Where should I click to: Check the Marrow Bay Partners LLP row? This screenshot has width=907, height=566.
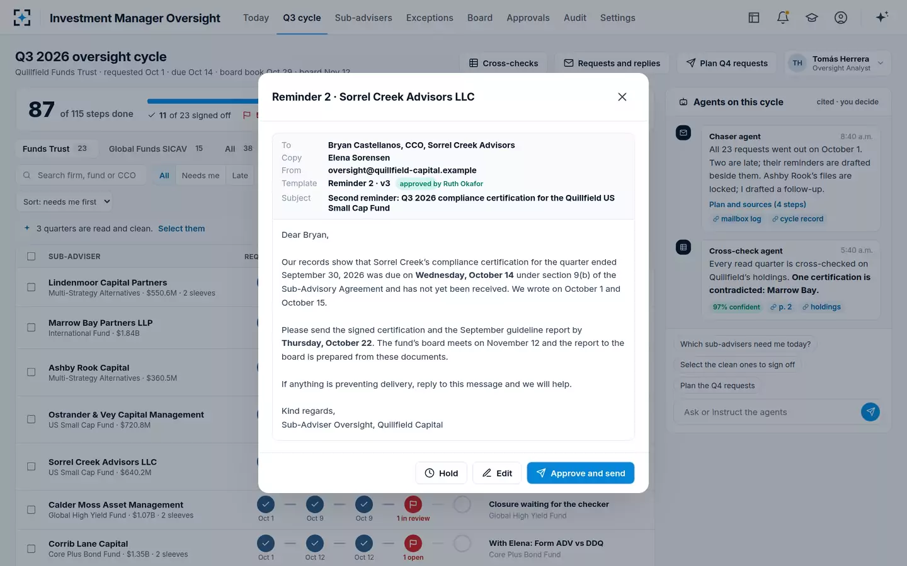31,328
